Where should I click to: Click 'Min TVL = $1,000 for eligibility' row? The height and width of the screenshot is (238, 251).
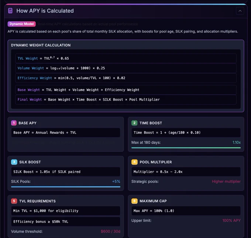(66, 211)
